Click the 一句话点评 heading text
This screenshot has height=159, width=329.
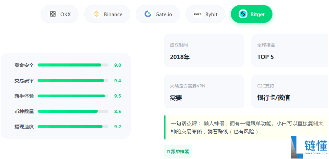pyautogui.click(x=186, y=124)
